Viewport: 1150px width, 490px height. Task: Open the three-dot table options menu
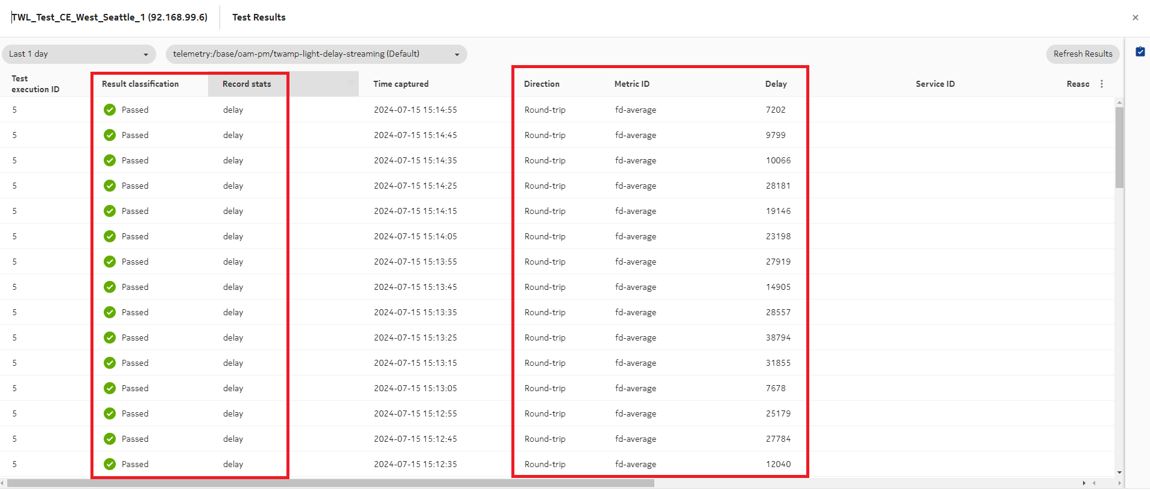click(1102, 84)
